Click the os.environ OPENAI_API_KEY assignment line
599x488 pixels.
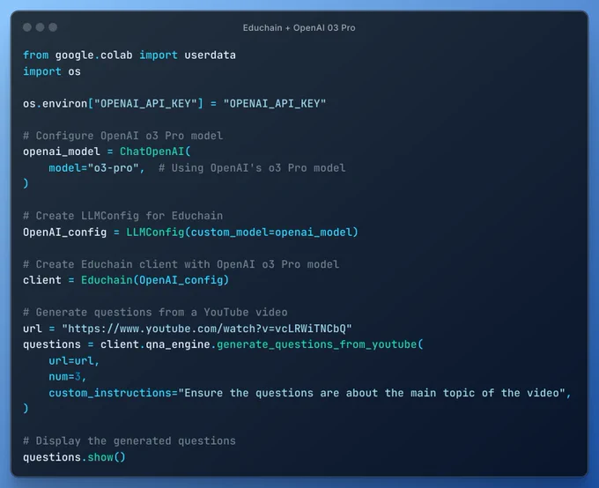click(x=174, y=104)
